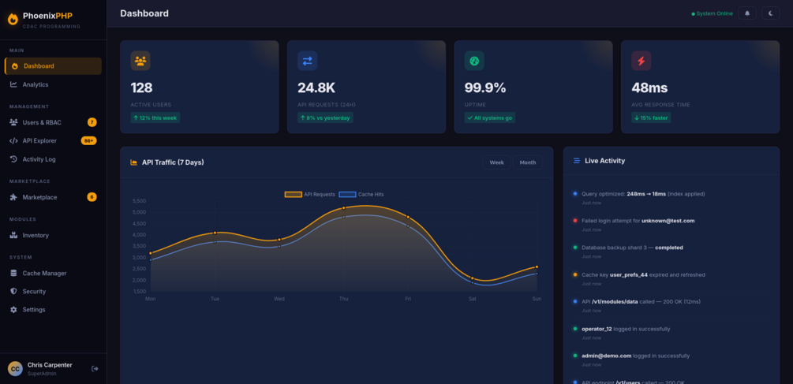Click the Security shield icon

click(13, 291)
